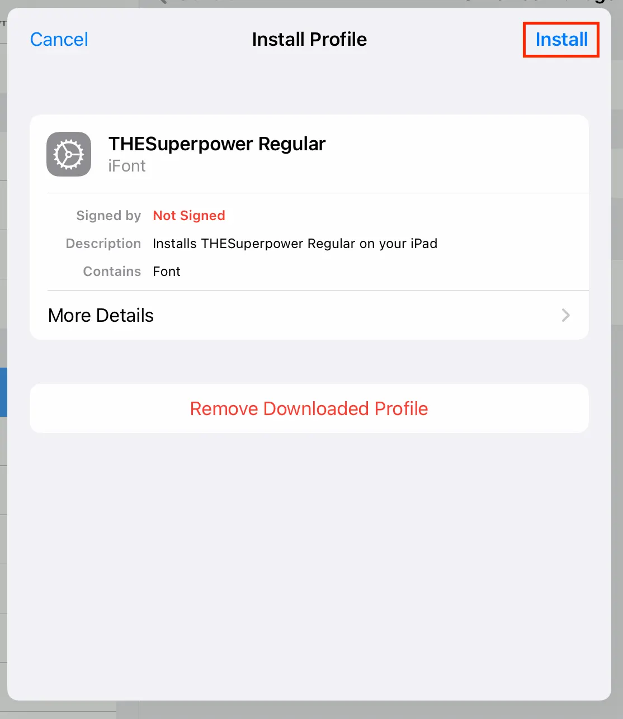The image size is (623, 719).
Task: Open More Details row
Action: pos(309,315)
